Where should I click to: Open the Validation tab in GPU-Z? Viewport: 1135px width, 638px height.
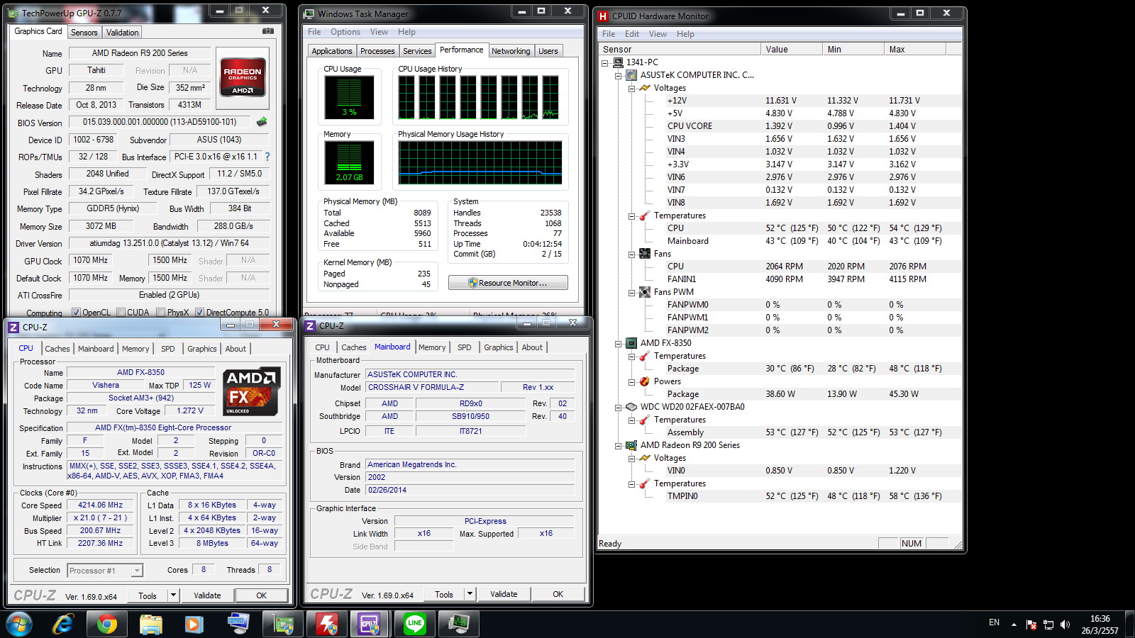coord(123,33)
